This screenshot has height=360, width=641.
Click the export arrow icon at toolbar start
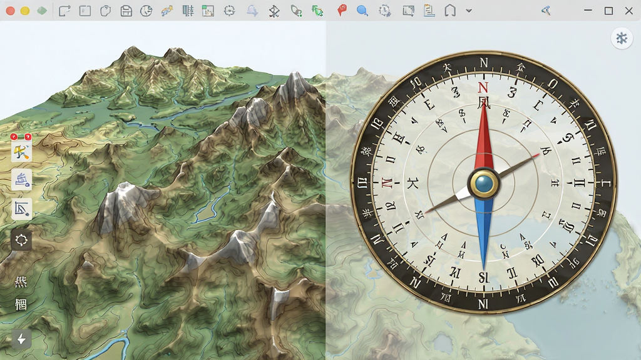64,11
